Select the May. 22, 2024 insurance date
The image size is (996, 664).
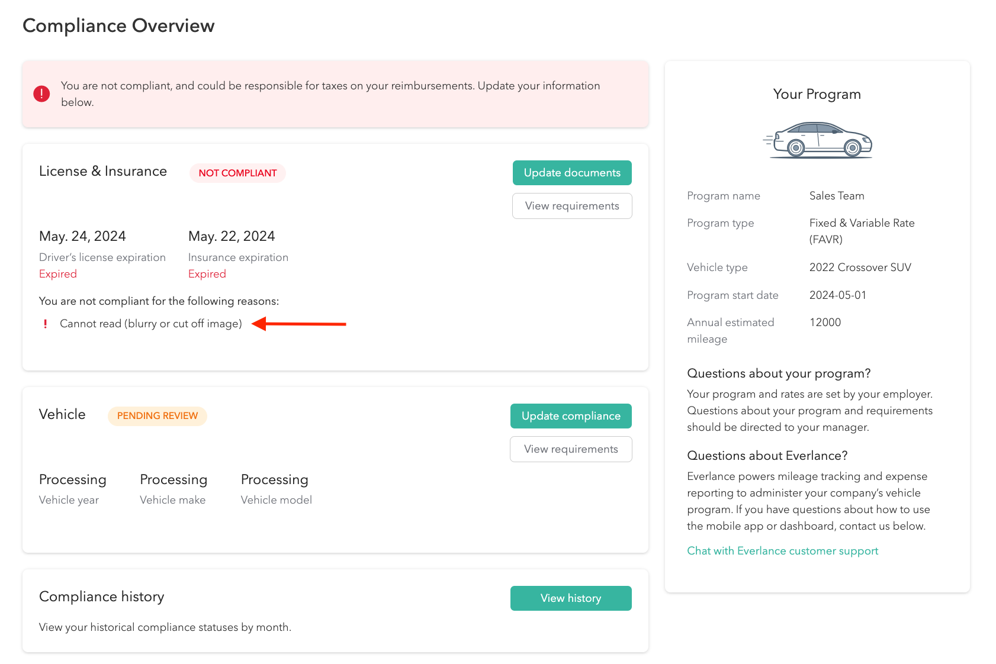tap(232, 236)
